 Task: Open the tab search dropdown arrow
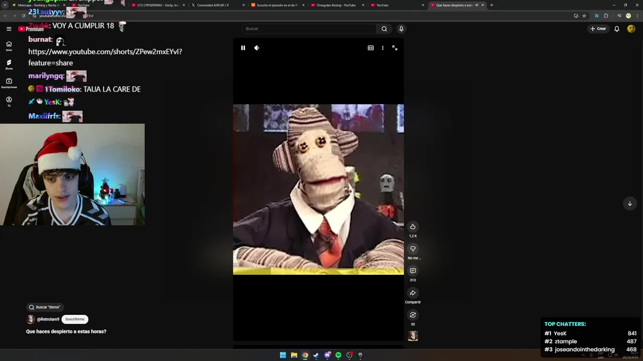point(5,5)
